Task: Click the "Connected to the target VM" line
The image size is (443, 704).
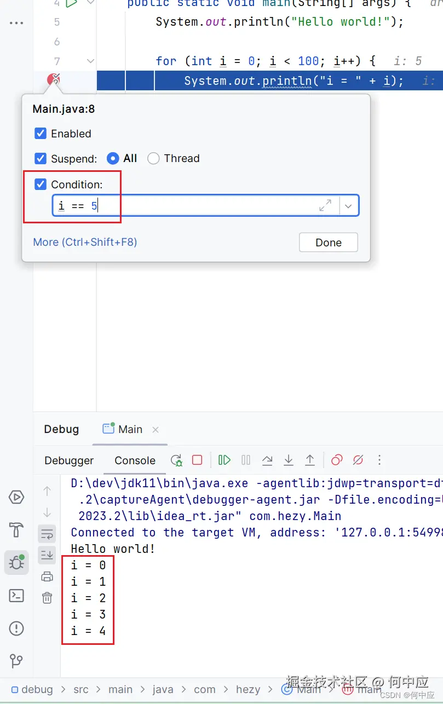Action: (x=257, y=532)
